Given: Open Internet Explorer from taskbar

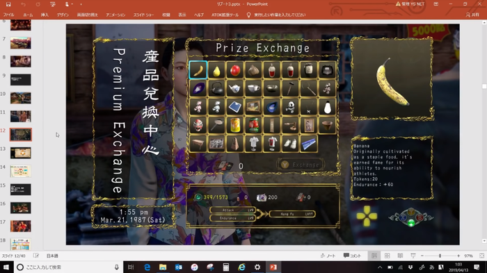Looking at the screenshot, I should coord(241,267).
